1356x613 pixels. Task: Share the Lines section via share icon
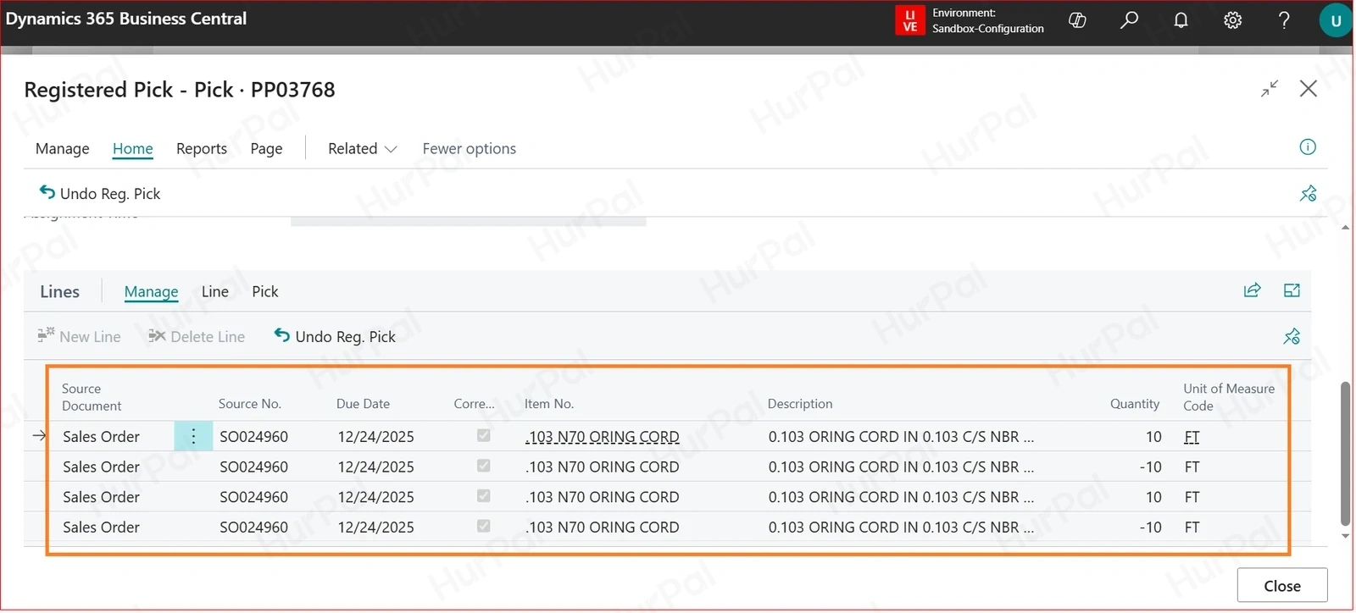click(1252, 290)
